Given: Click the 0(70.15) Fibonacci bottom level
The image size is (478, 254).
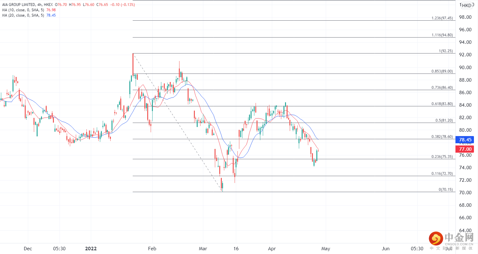Looking at the screenshot, I should 445,190.
